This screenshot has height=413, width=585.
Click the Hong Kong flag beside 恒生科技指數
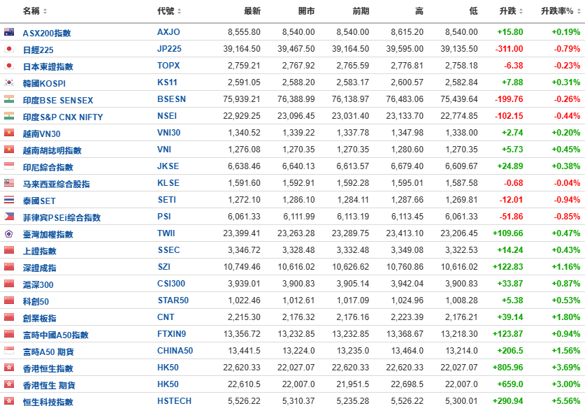tap(9, 401)
